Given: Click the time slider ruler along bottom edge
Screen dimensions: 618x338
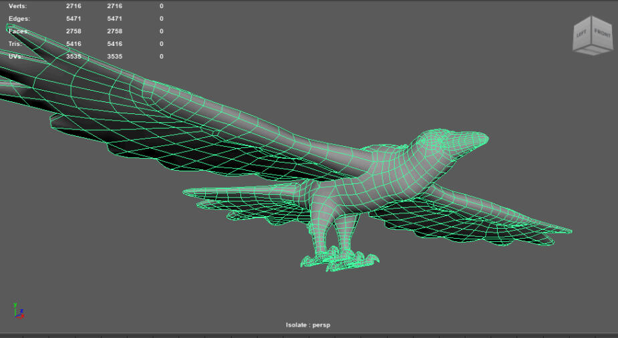Looking at the screenshot, I should (309, 335).
